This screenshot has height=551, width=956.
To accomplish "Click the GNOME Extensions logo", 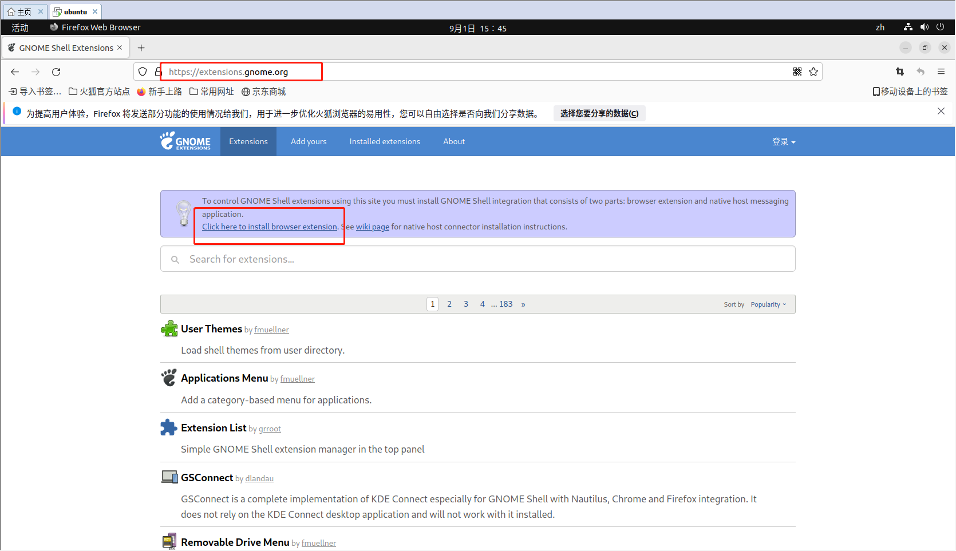I will (x=185, y=141).
